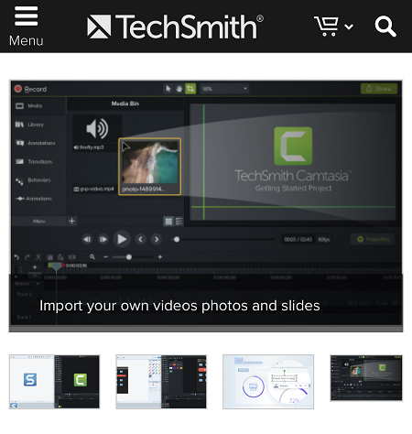Select the firefly.mp3 audio clip

pyautogui.click(x=97, y=133)
